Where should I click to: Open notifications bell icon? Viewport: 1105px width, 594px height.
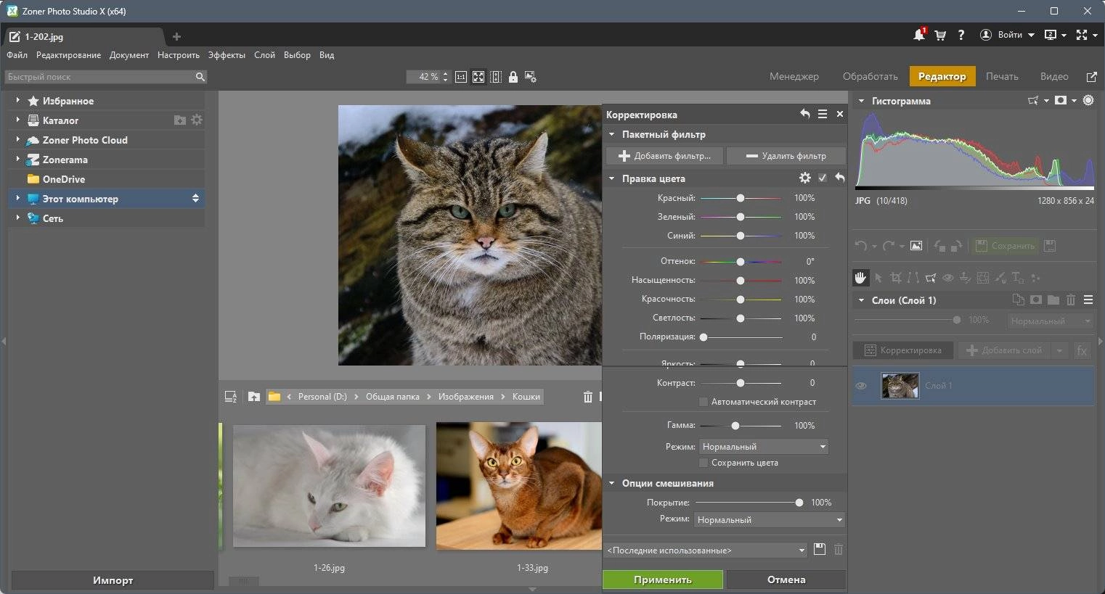[920, 34]
